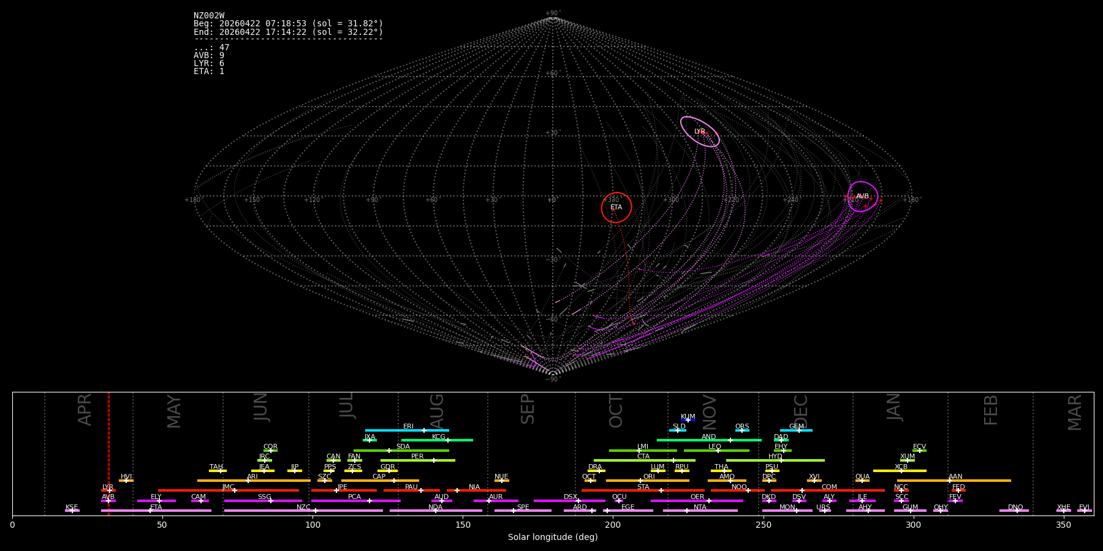This screenshot has height=551, width=1103.
Task: Click the NDA pink shower bar
Action: click(x=436, y=511)
